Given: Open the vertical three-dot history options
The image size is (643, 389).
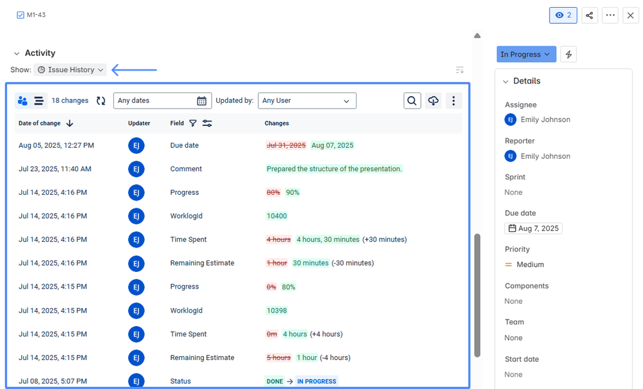Looking at the screenshot, I should click(454, 101).
